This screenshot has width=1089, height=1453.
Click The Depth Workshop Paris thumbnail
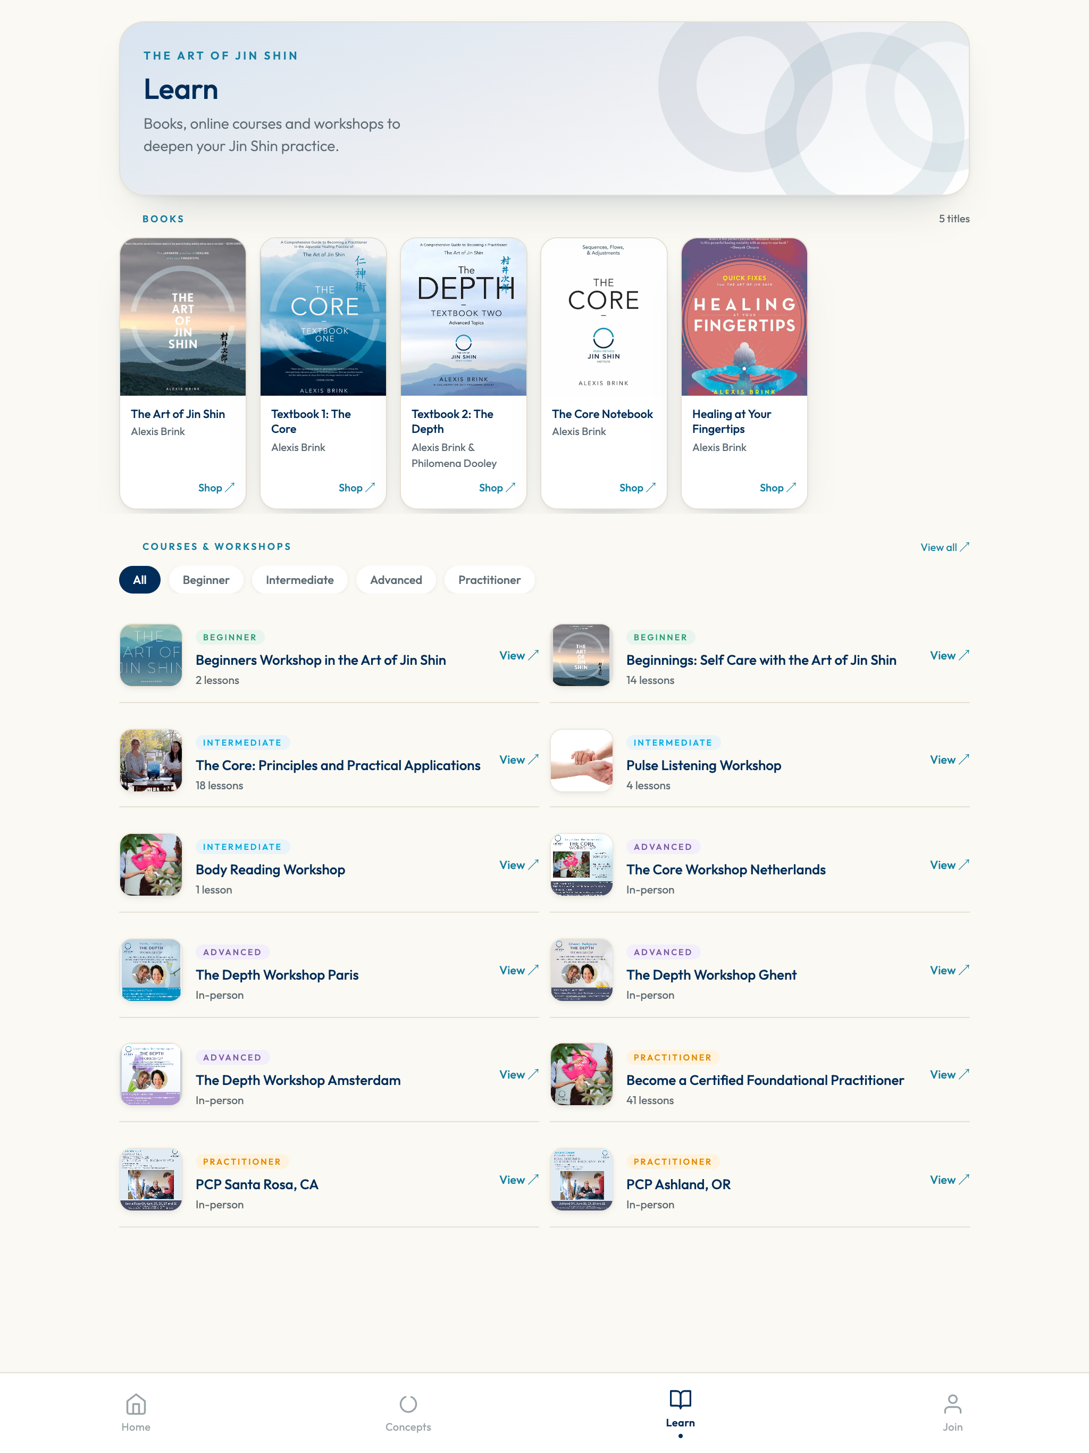pyautogui.click(x=151, y=970)
